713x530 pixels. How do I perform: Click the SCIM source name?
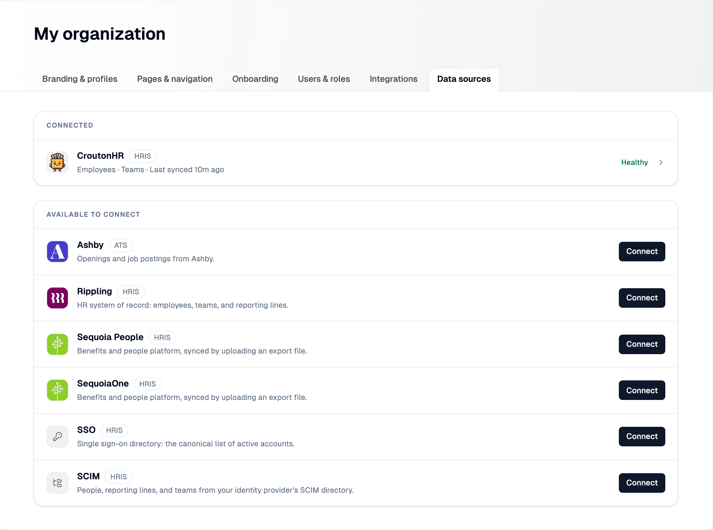88,476
